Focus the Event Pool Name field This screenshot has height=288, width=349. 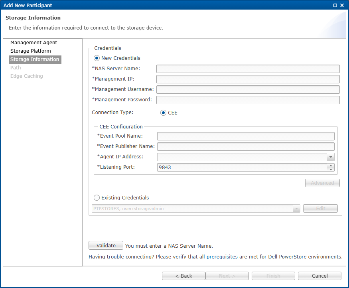click(246, 136)
